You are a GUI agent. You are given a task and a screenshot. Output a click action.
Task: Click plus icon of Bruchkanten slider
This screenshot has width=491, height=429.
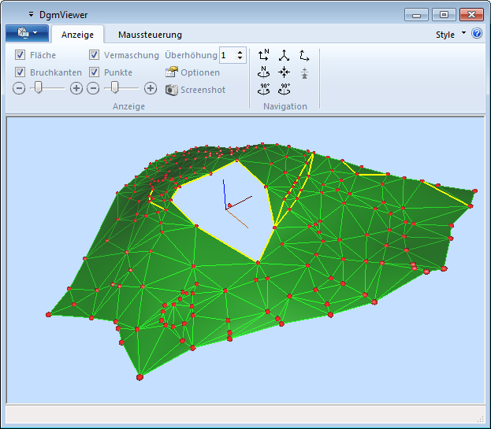(76, 88)
